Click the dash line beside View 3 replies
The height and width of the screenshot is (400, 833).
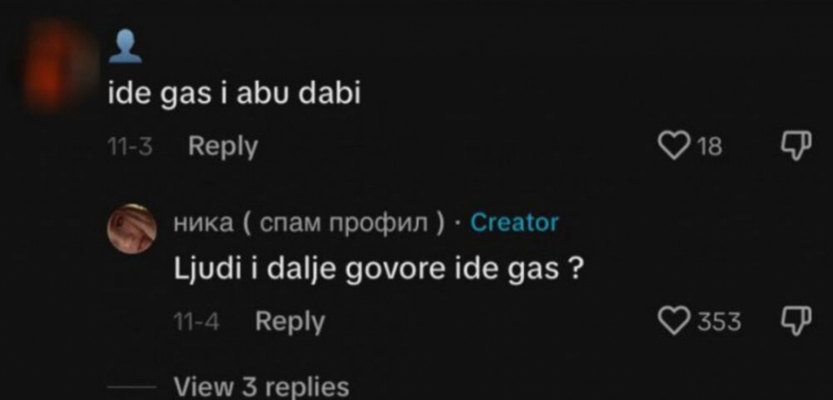tap(132, 388)
